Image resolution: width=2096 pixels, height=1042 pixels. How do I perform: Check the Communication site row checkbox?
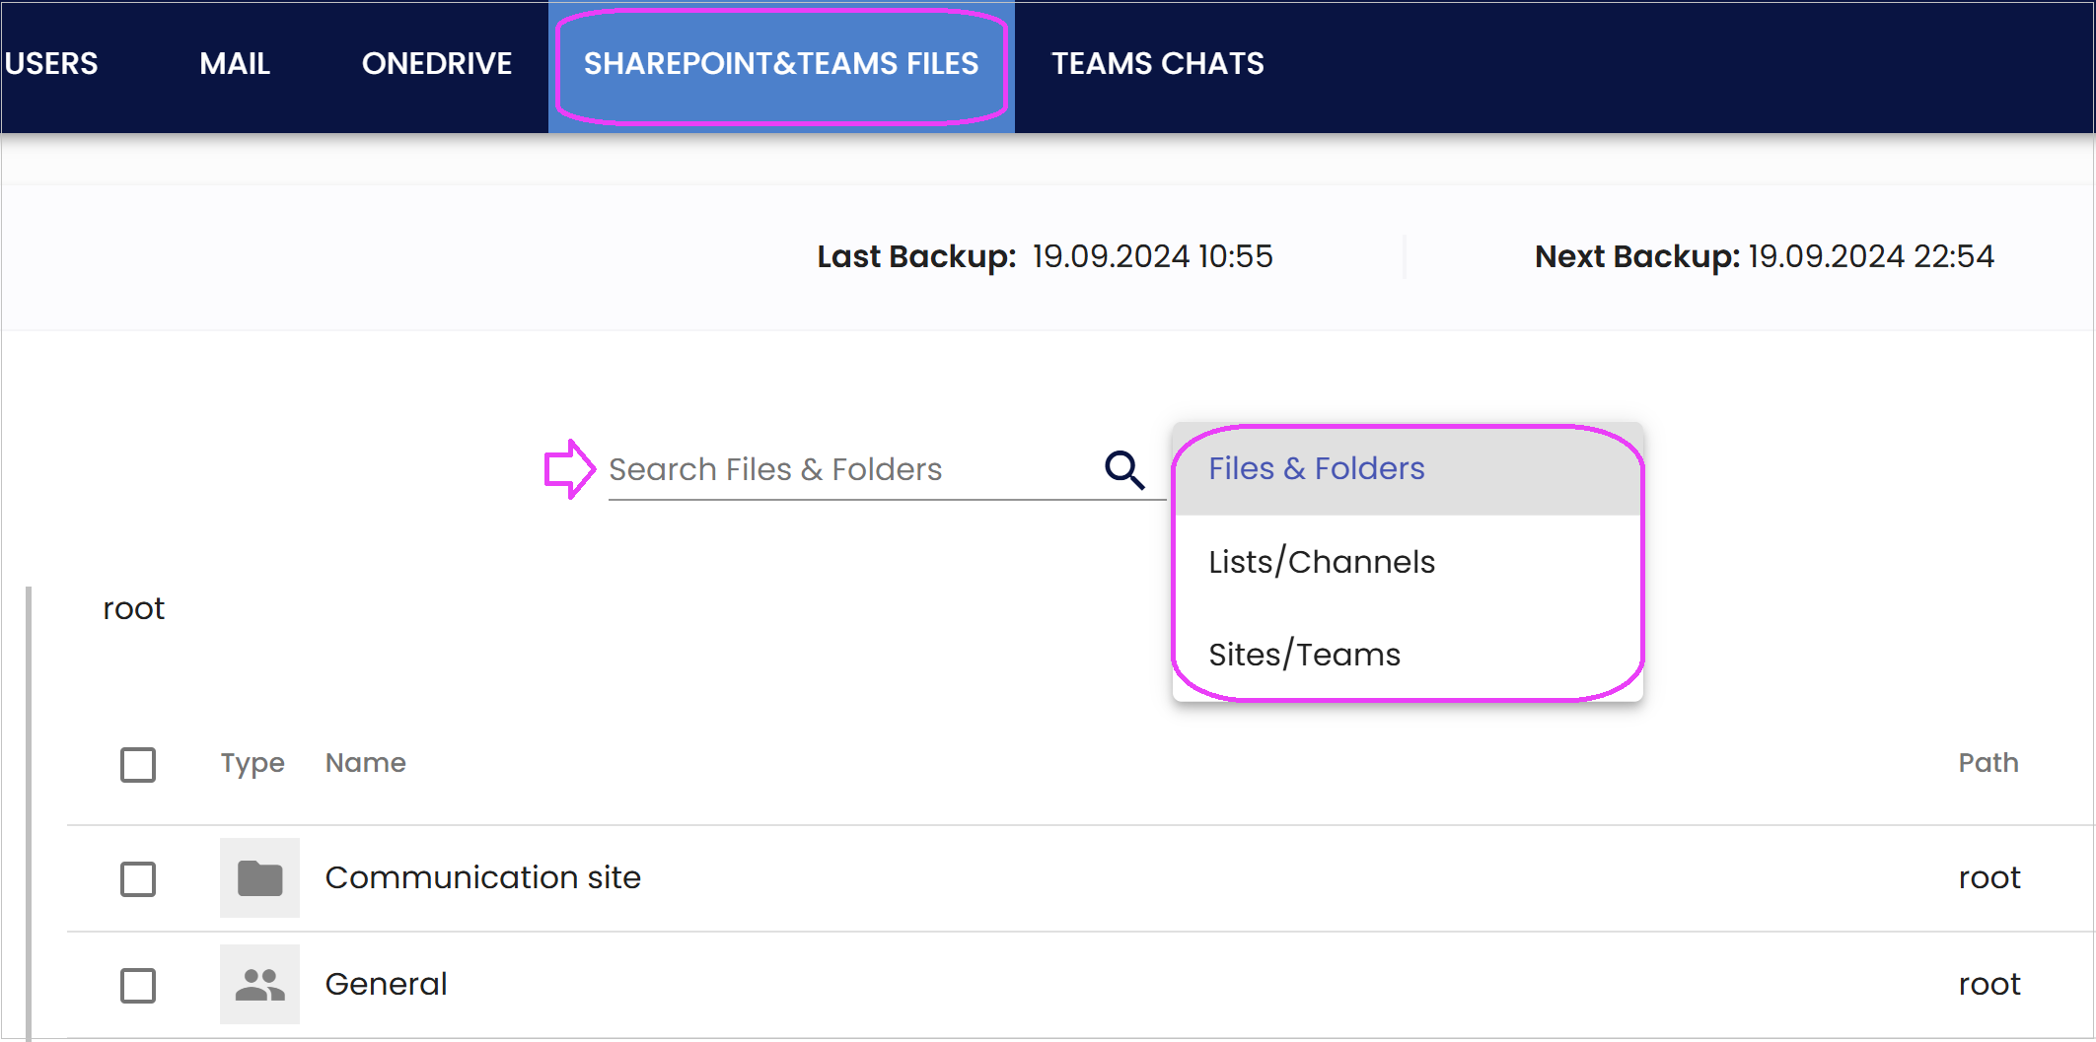pyautogui.click(x=138, y=878)
